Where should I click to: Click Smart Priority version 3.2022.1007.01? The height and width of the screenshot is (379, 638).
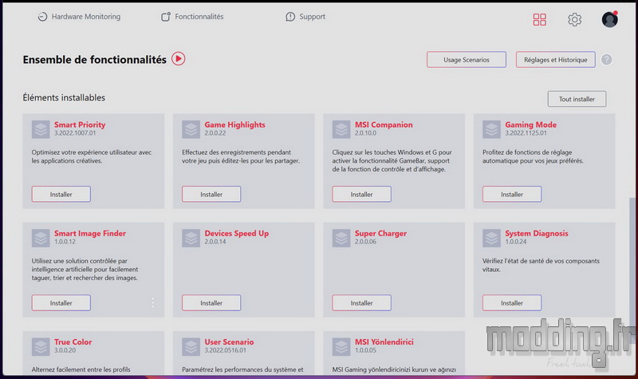click(x=75, y=133)
